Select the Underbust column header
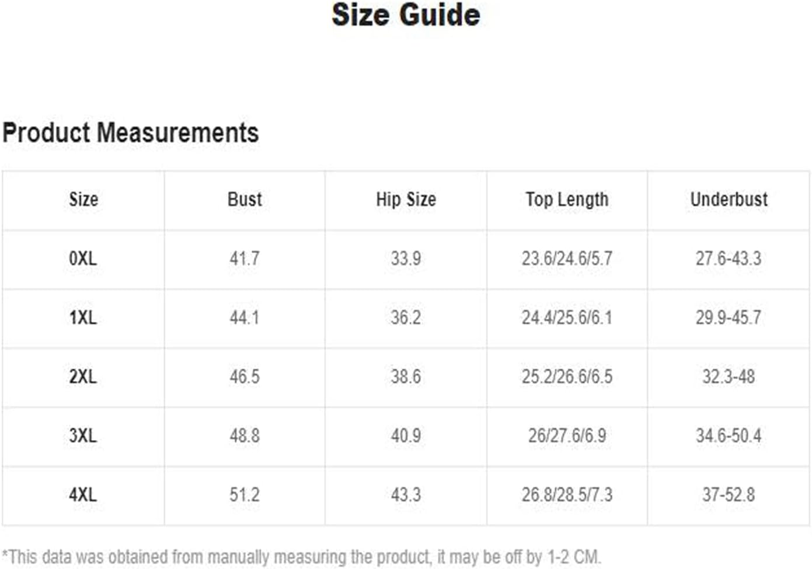Viewport: 812px width, 569px height. tap(729, 200)
